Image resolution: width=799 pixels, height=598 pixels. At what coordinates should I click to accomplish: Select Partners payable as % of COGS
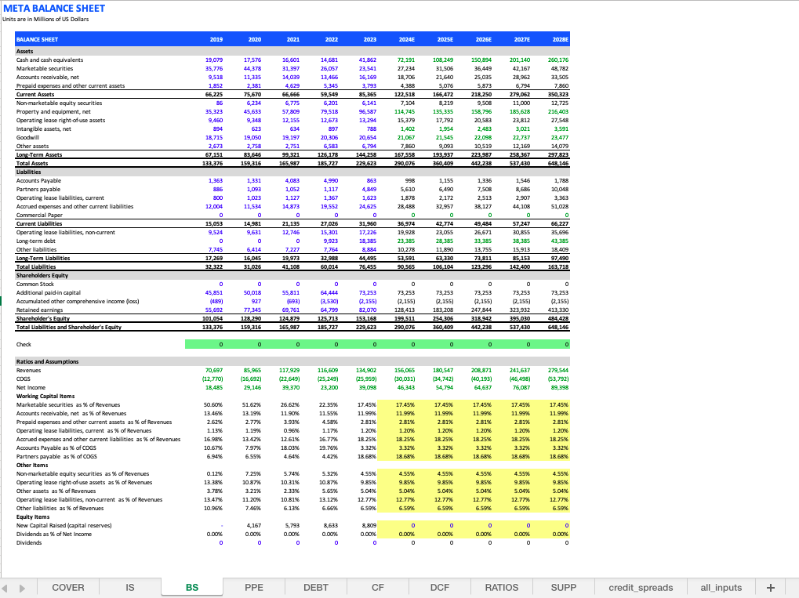point(56,456)
